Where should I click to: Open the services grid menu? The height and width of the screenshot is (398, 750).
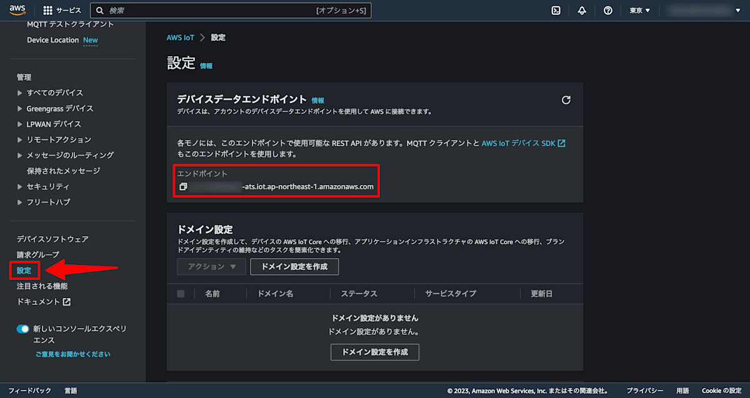coord(48,11)
